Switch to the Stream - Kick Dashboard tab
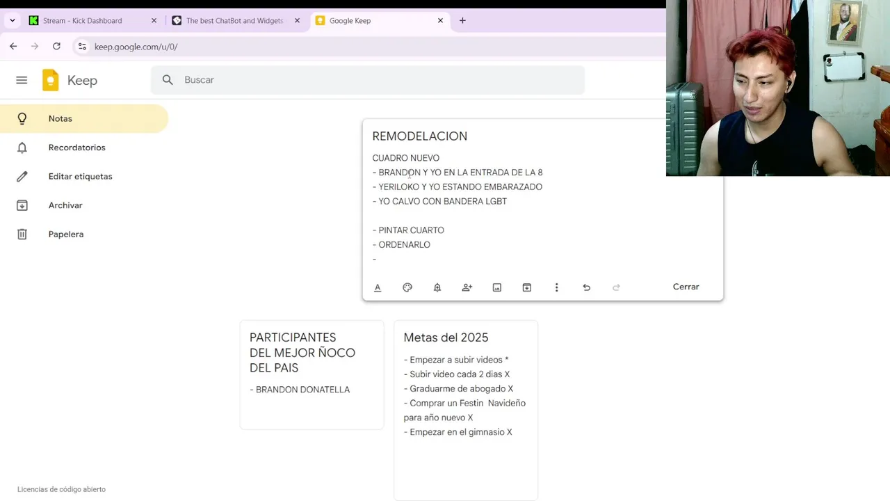 coord(93,21)
